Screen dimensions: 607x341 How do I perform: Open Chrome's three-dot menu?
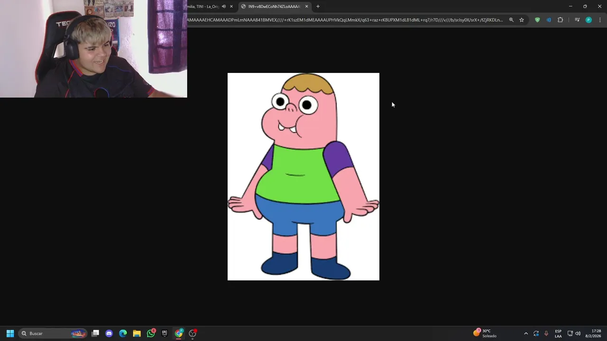pos(600,20)
